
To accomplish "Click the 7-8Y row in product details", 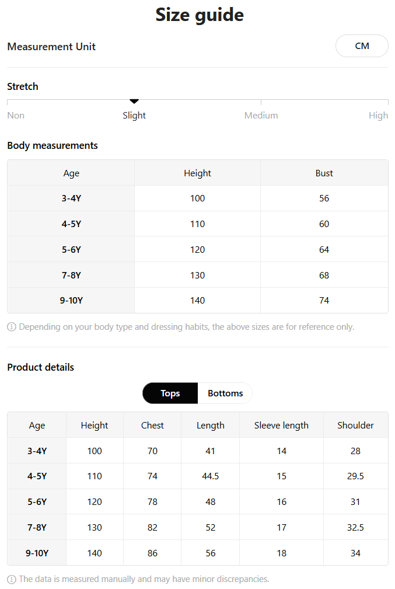I will (197, 527).
